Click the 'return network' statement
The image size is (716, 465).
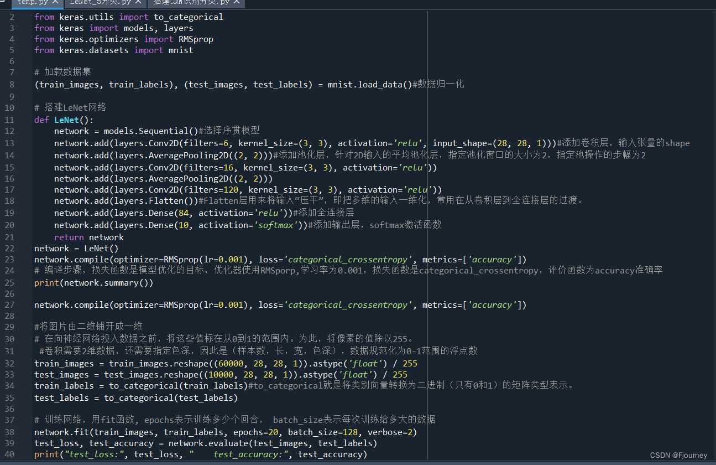(x=89, y=237)
